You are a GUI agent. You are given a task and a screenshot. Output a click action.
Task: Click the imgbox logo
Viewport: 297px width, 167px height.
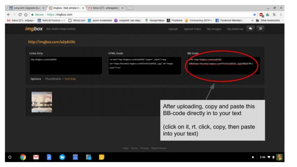point(34,29)
